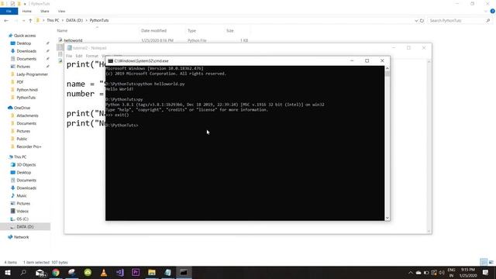Launch VLC media player from taskbar
Image resolution: width=496 pixels, height=279 pixels.
click(x=103, y=272)
